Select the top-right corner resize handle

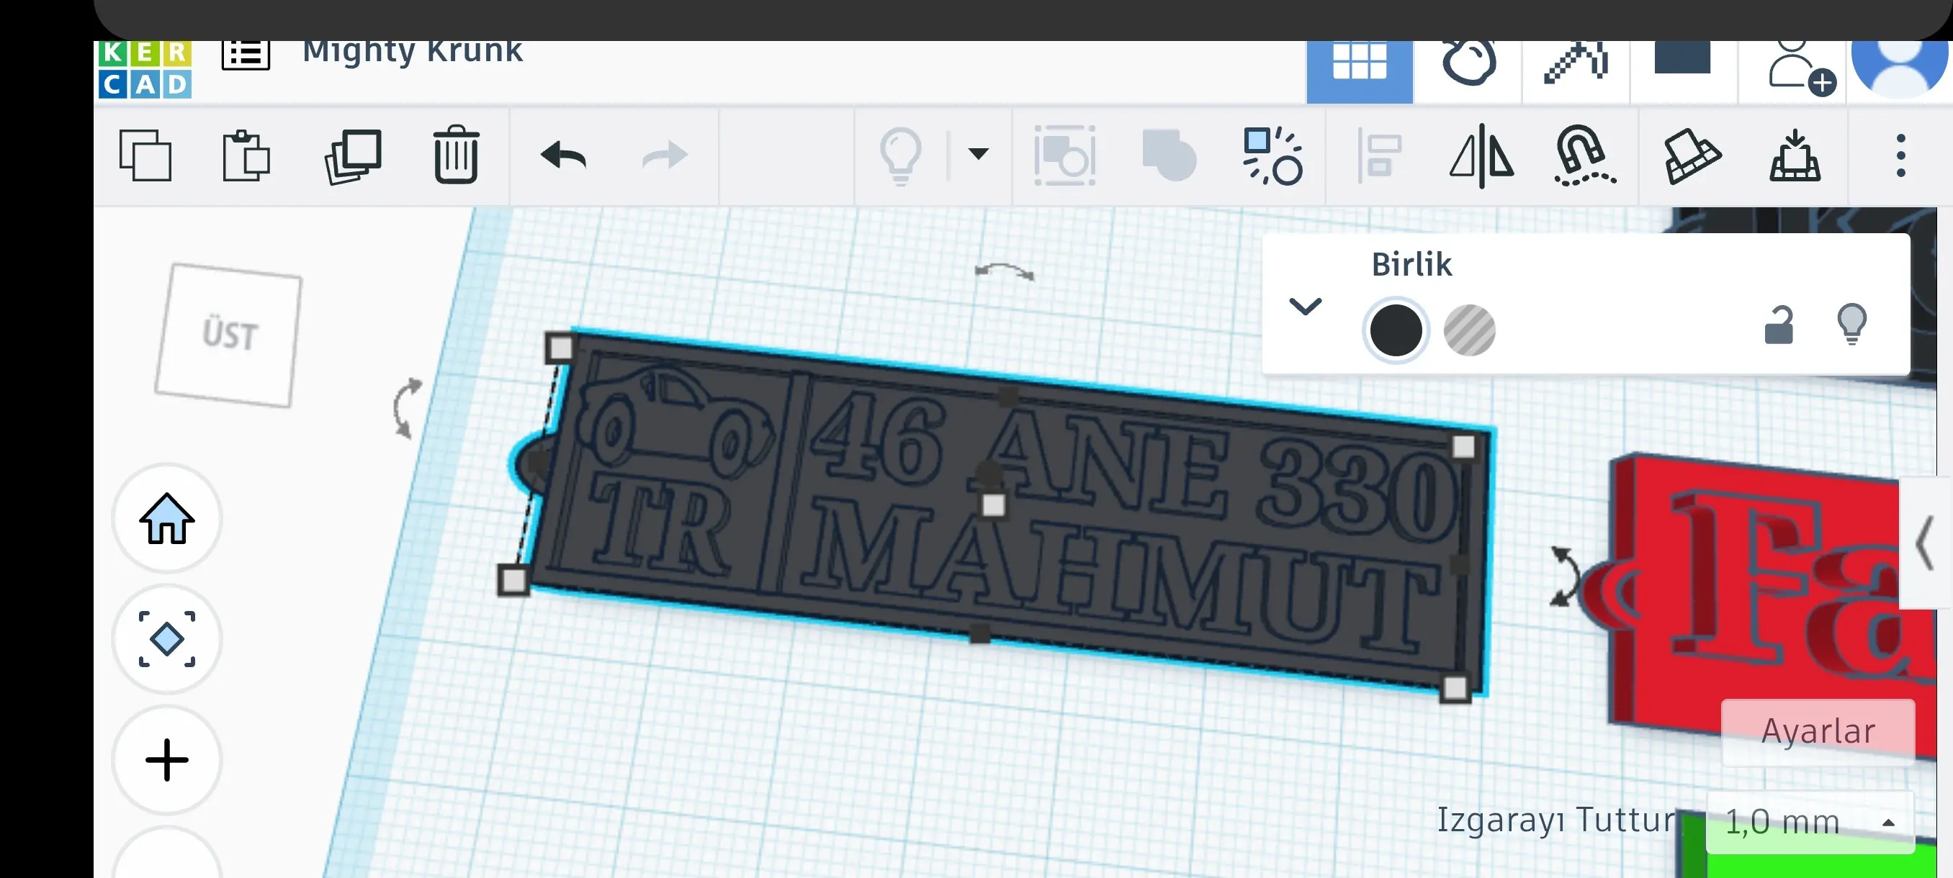click(1464, 446)
